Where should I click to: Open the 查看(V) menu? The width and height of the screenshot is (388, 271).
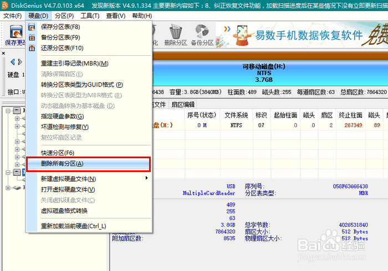115,16
